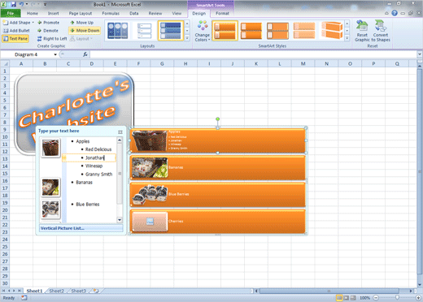Open the Format ribbon tab

point(222,13)
